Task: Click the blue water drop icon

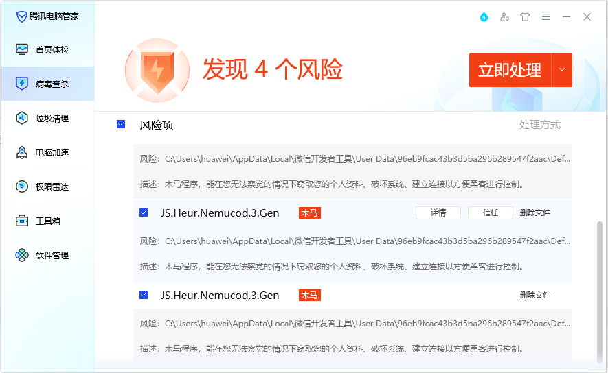Action: click(484, 17)
